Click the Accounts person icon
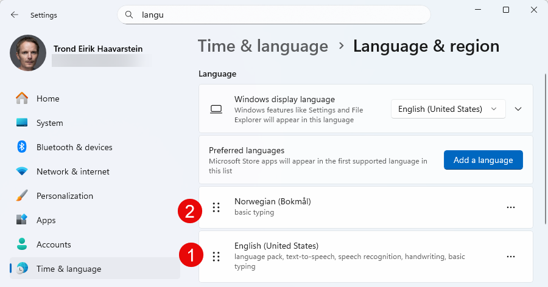Screen dimensions: 548x287 pos(22,244)
